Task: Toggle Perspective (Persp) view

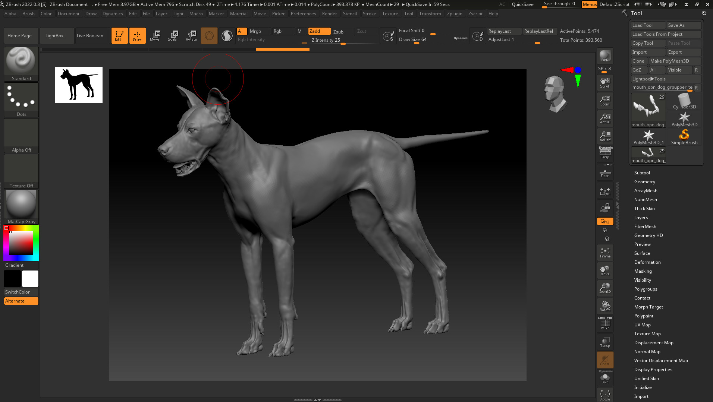Action: click(605, 153)
